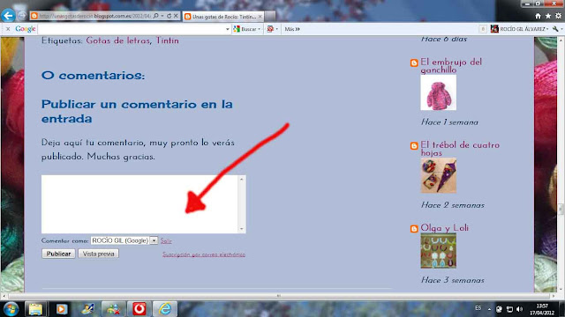Open 'El trébol de cuatro hojas' link

pos(460,149)
